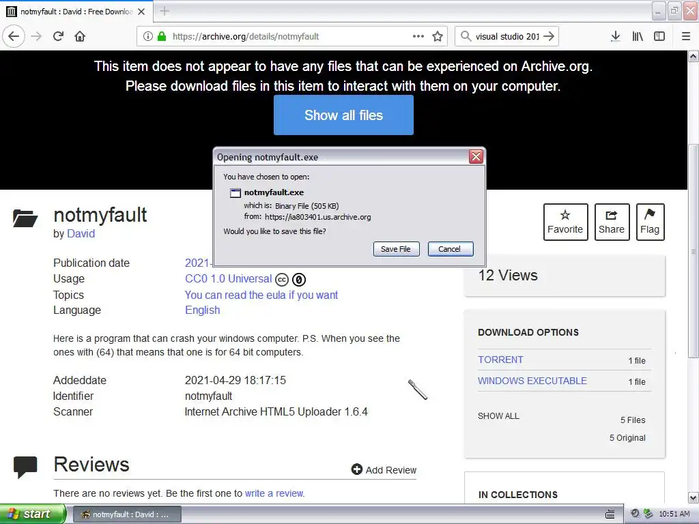Click Save File in the download dialog
699x524 pixels.
pyautogui.click(x=396, y=249)
